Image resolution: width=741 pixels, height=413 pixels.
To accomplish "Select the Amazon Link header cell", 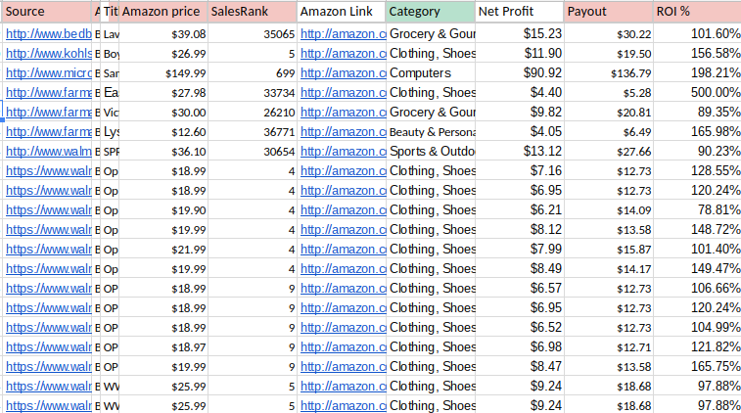I will point(342,12).
